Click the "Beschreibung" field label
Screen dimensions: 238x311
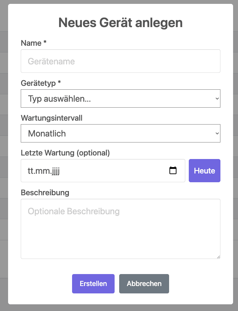point(45,192)
